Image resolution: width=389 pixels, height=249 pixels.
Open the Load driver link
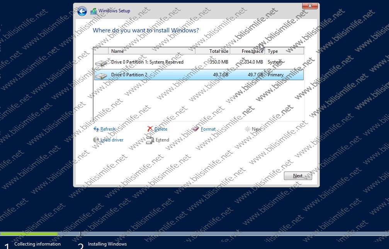(x=112, y=140)
